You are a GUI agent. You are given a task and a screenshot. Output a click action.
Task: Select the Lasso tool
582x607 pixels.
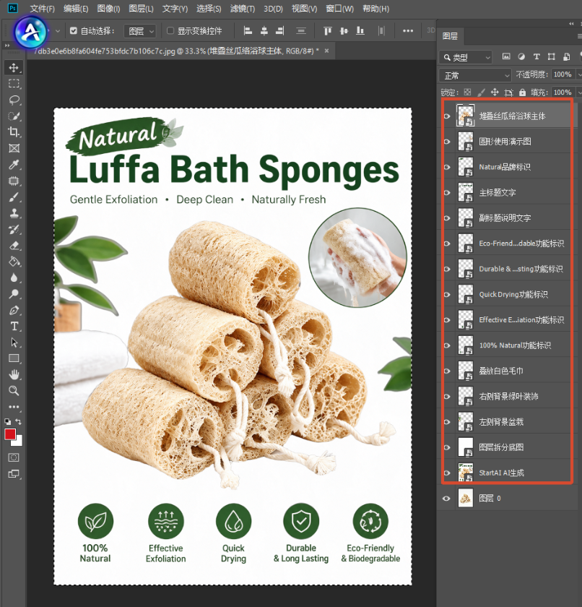click(14, 100)
